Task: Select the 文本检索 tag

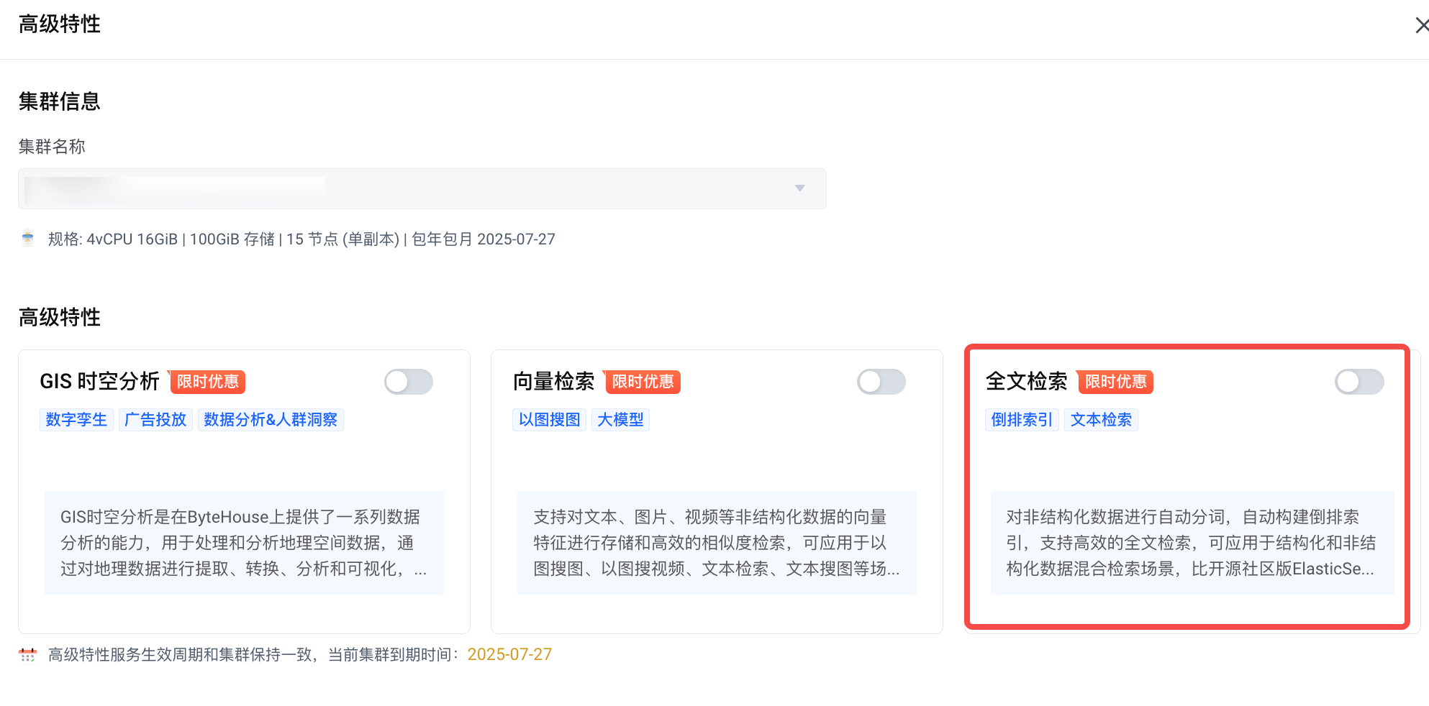Action: click(1101, 420)
